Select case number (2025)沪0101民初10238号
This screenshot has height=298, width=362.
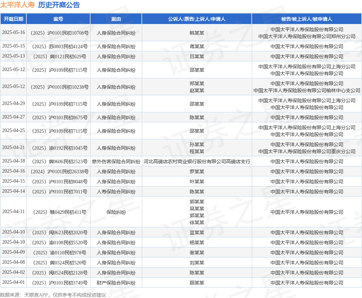[60, 87]
